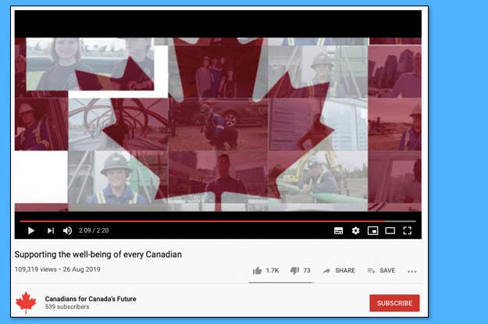Toggle subtitles closed captions icon

tap(338, 230)
